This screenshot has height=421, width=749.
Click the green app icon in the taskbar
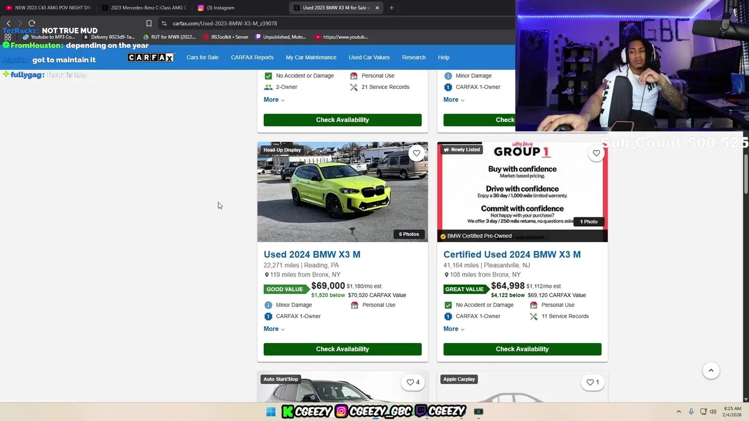[479, 412]
